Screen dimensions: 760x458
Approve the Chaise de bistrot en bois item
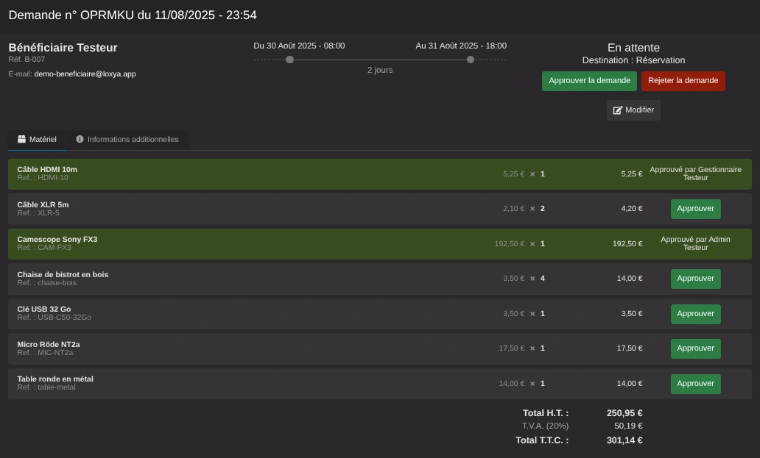point(695,279)
